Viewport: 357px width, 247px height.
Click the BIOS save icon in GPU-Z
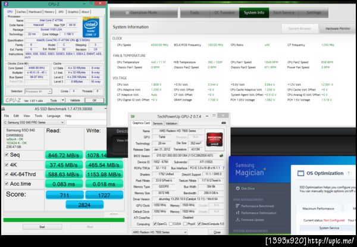(x=221, y=156)
